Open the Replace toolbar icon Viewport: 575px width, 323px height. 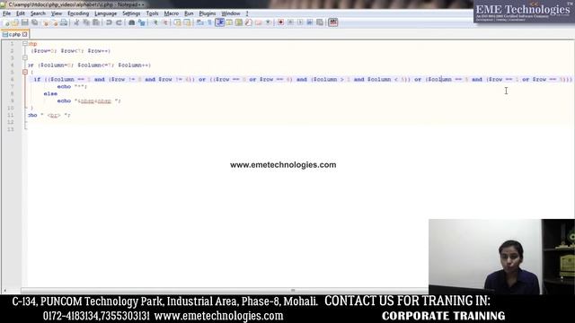coord(142,22)
